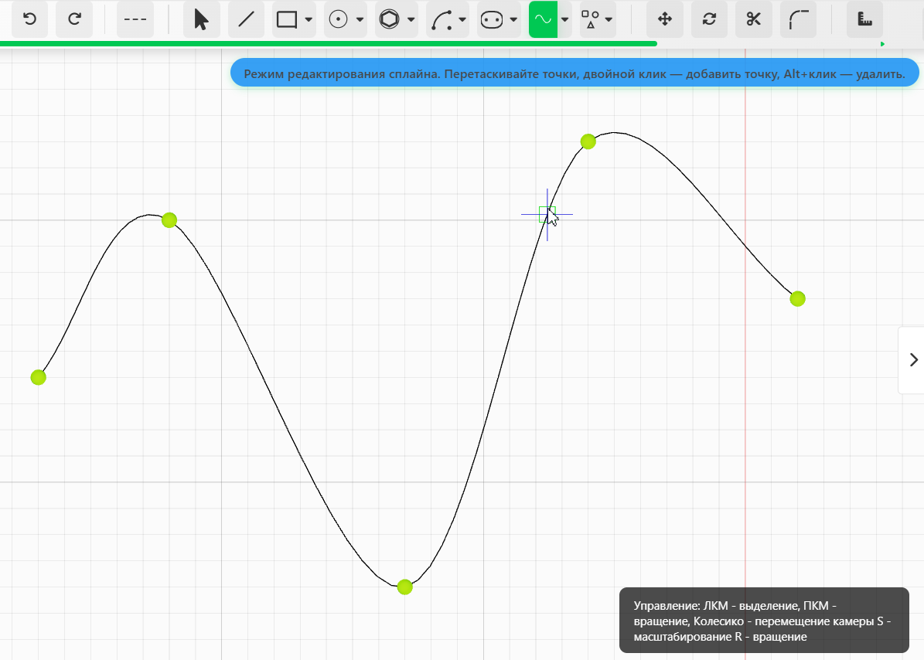
Task: Select the circle tool
Action: (338, 19)
